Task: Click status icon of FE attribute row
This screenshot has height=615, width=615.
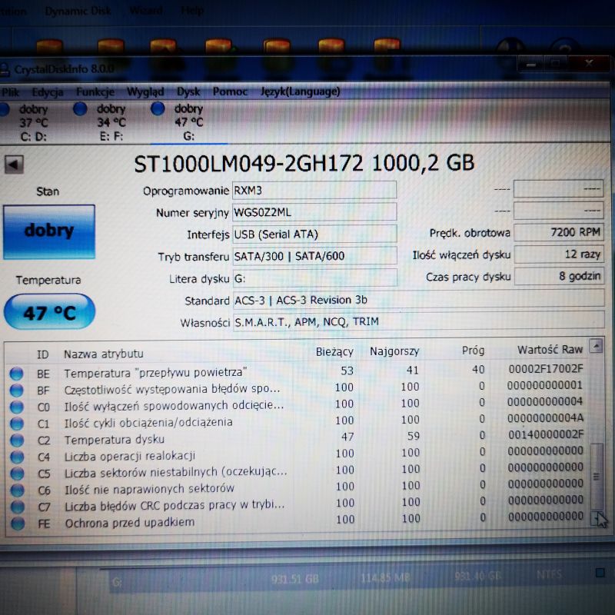Action: pos(18,524)
